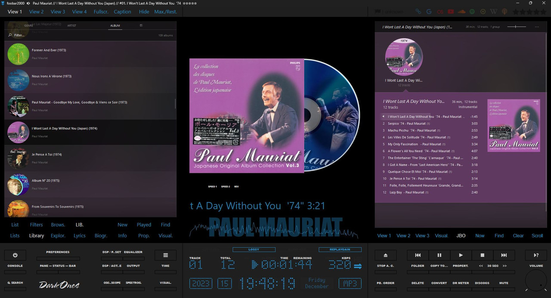
Task: Click the search magnifier icon in filter
Action: [10, 35]
